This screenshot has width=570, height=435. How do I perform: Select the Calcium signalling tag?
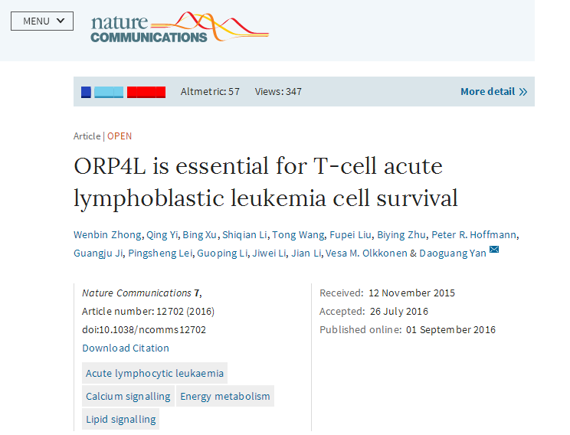click(128, 396)
